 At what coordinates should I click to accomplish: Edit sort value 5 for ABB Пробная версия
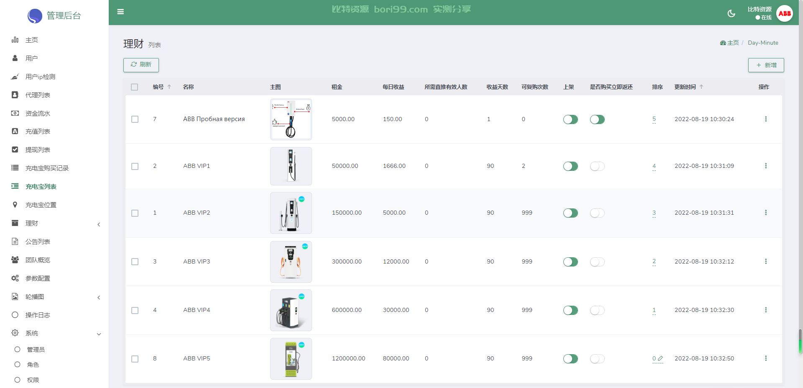(654, 119)
